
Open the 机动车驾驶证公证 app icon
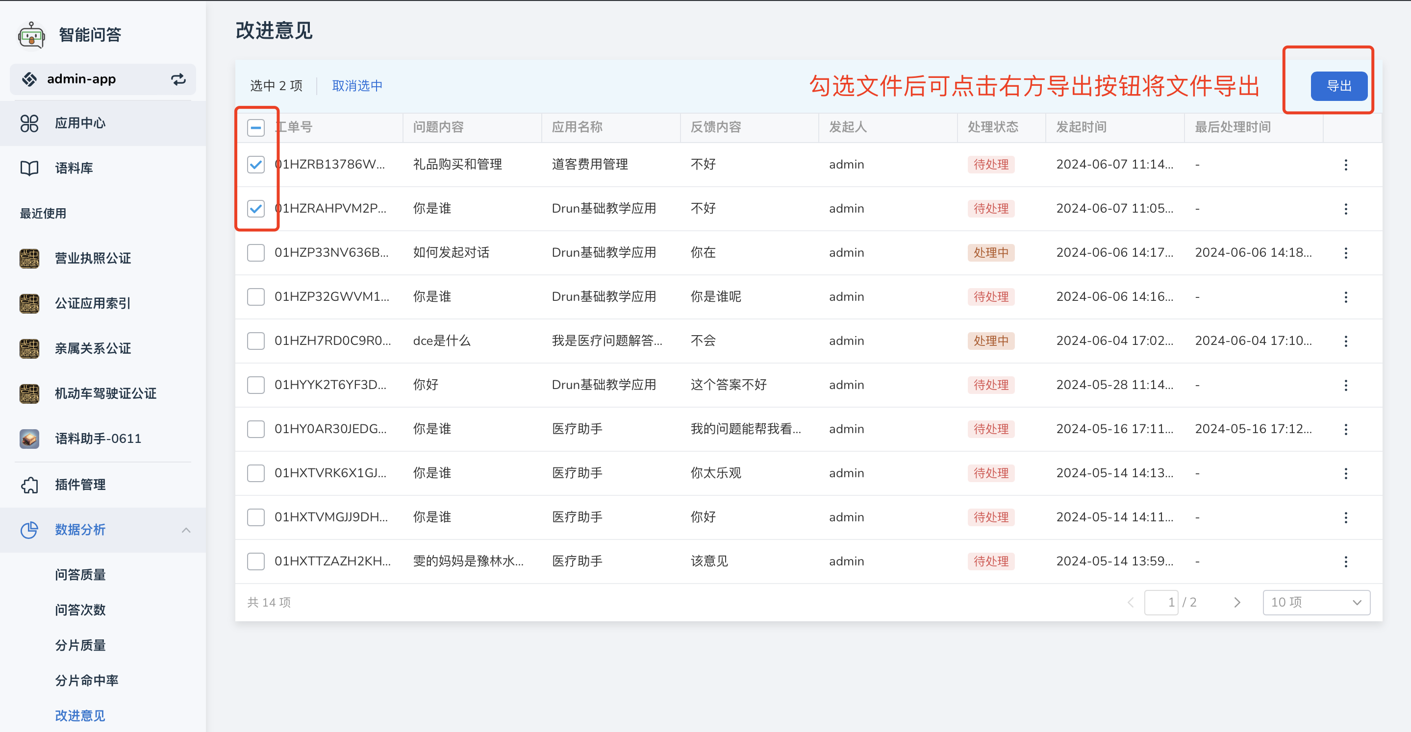pyautogui.click(x=29, y=393)
